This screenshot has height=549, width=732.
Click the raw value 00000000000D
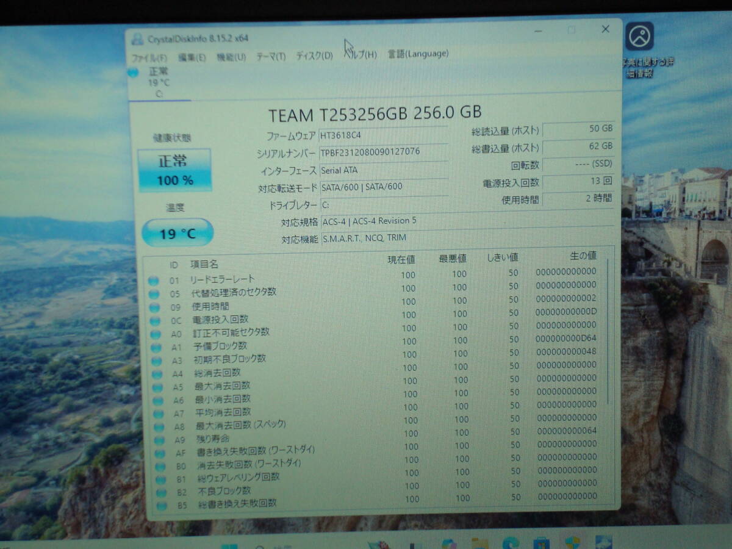pos(566,312)
